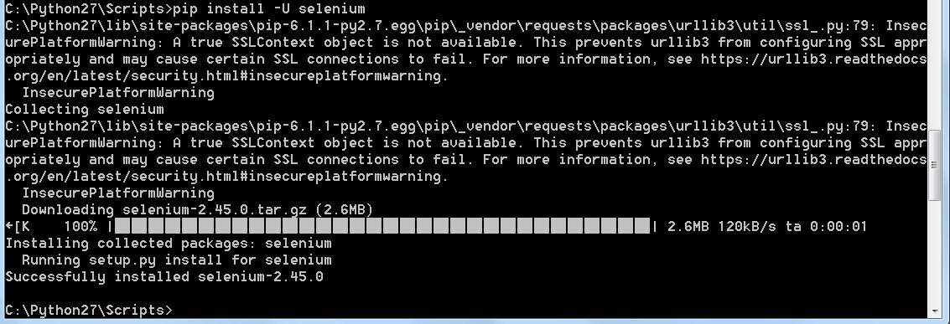The image size is (950, 324).
Task: Click the scrollbar down arrow
Action: (935, 311)
